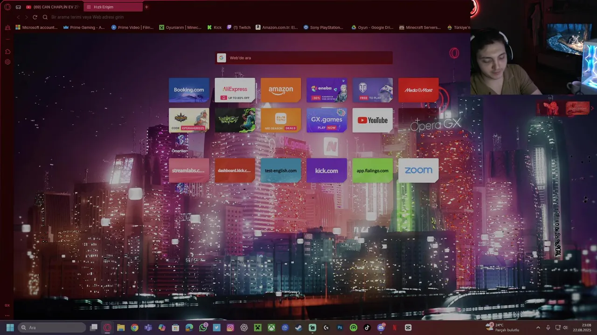
Task: Open Microsoft Teams from the taskbar
Action: pos(148,328)
